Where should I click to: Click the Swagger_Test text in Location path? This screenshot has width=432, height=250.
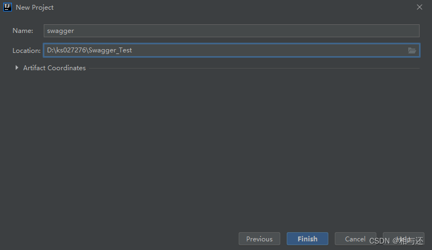click(x=110, y=50)
